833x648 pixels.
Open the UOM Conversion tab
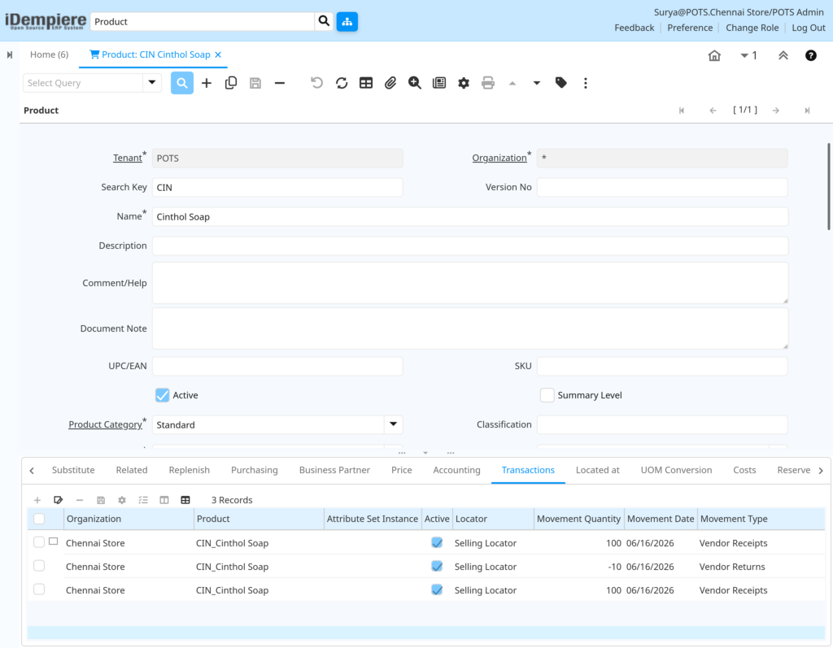point(676,470)
